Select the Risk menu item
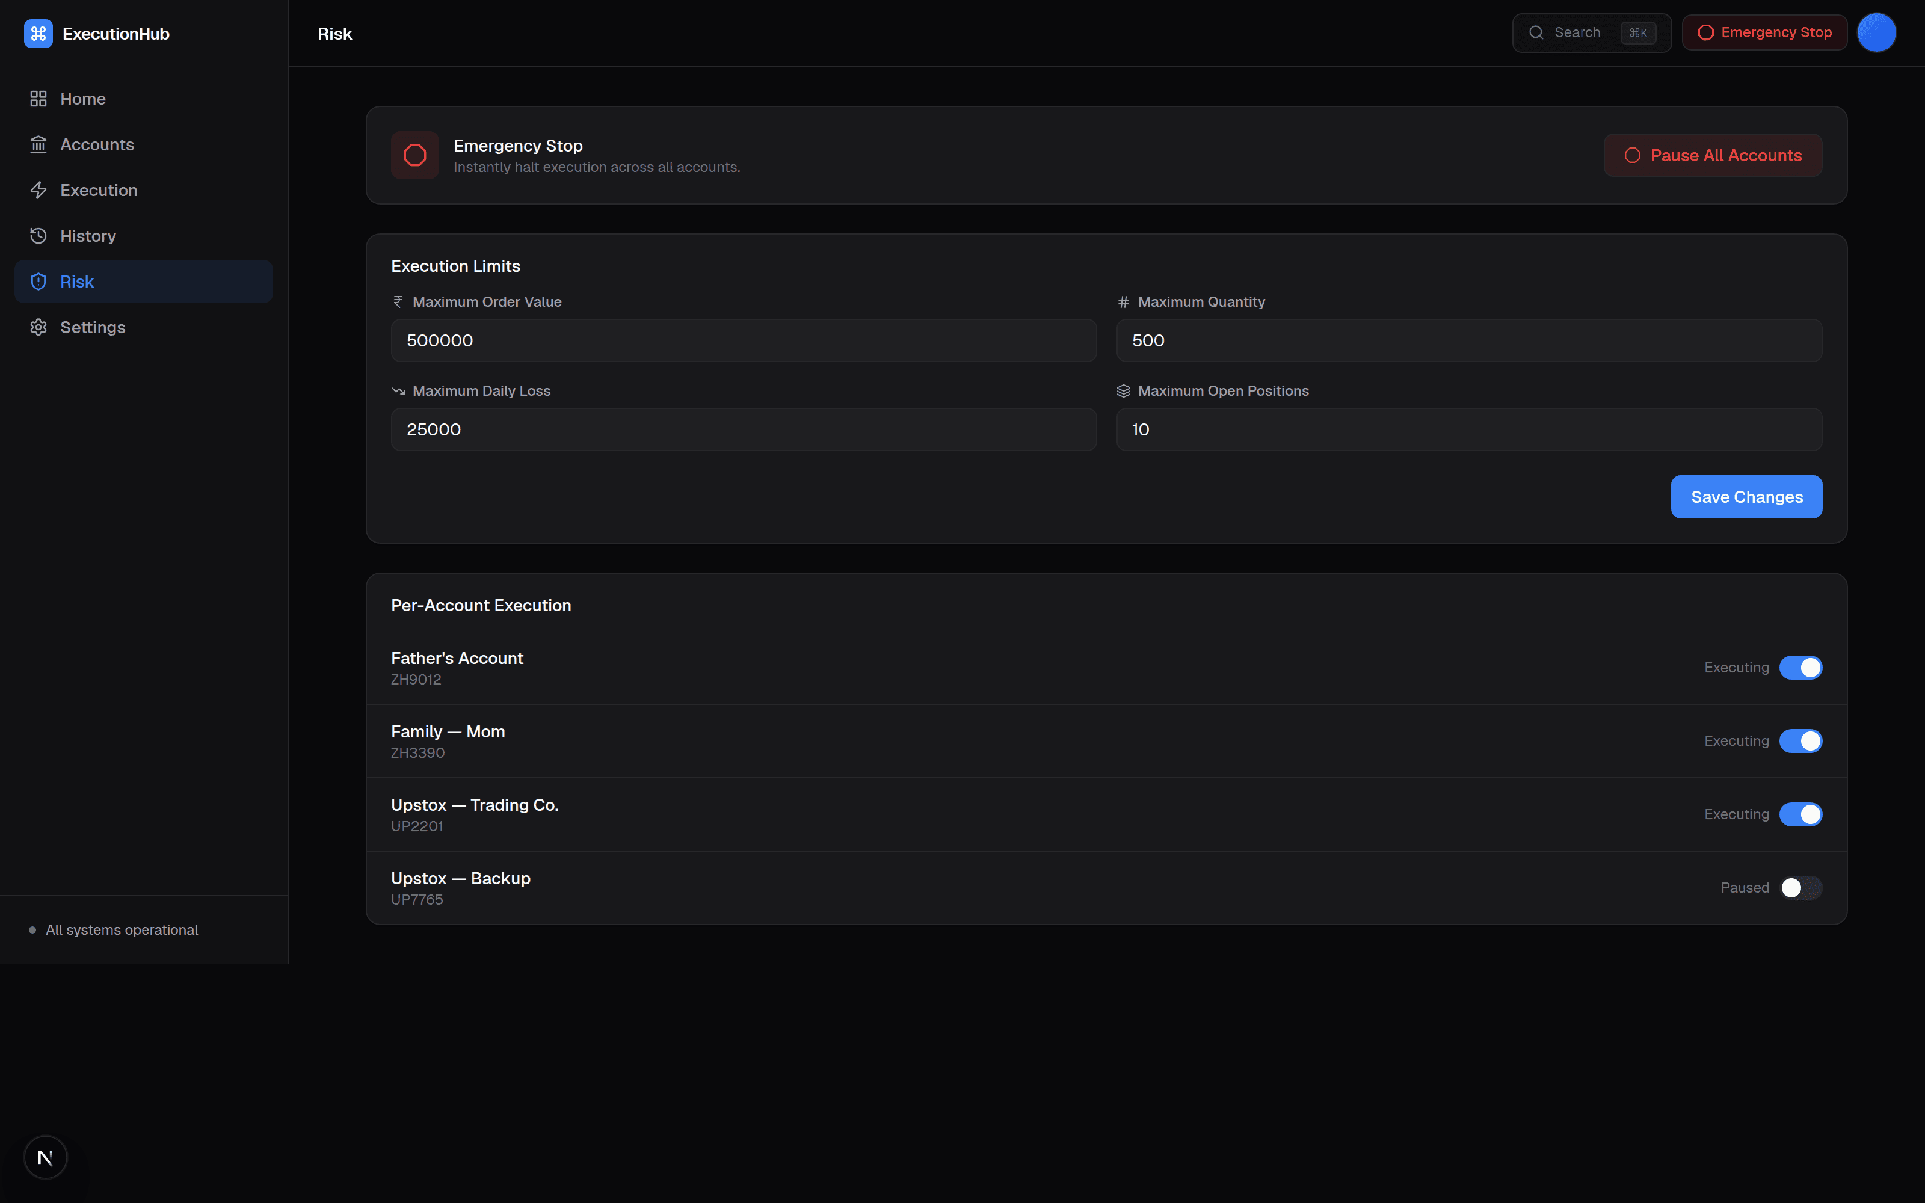 [144, 282]
